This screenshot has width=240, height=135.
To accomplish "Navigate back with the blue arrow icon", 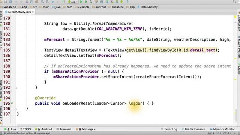I will (x=53, y=1).
